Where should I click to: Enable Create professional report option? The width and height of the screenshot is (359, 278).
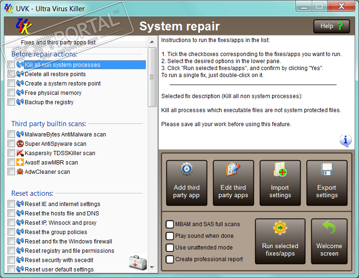(170, 259)
